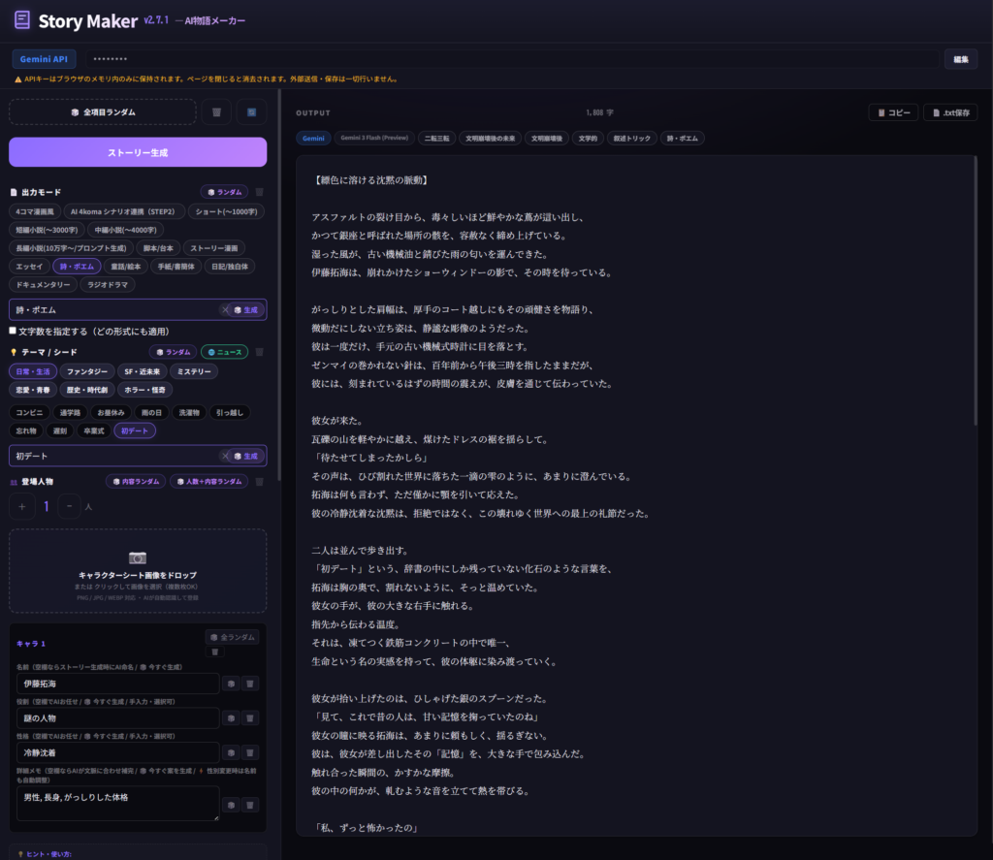Click the dice icon beside the 伊藤拓海 name field
This screenshot has width=993, height=860.
[x=233, y=685]
